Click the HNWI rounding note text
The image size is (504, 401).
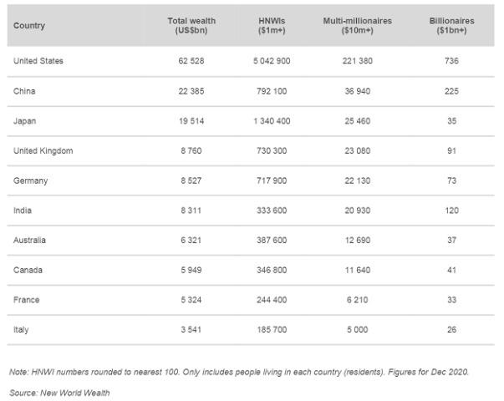pos(239,372)
